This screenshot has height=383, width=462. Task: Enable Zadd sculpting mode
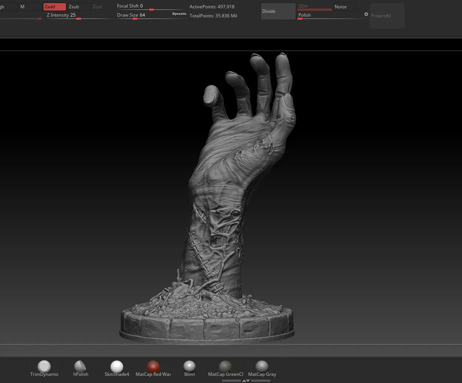coord(54,7)
